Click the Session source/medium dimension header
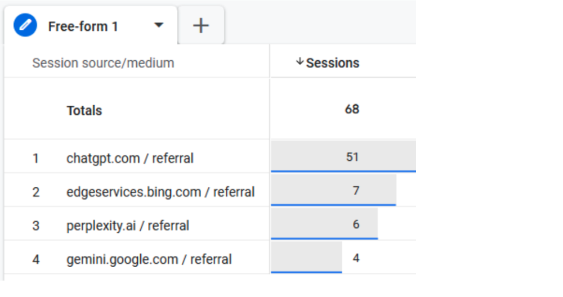Screen dimensions: 563x297 point(104,63)
